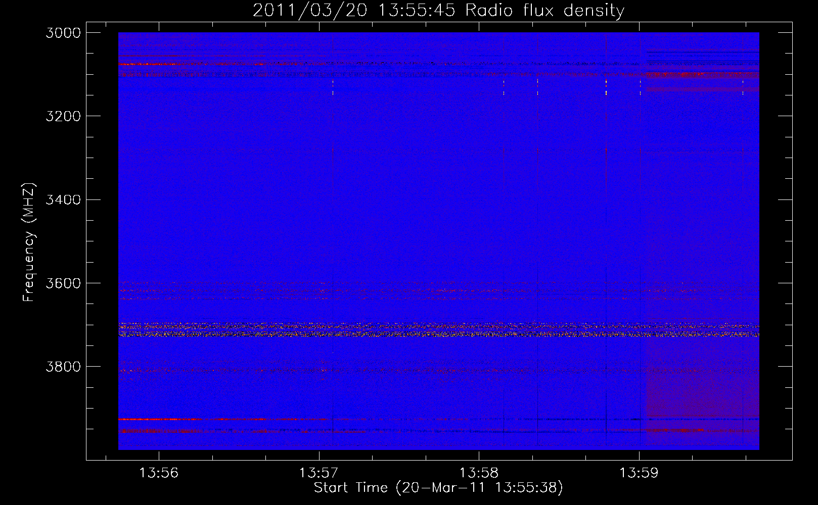Click the 3200 frequency tick label
This screenshot has width=818, height=505.
(63, 116)
